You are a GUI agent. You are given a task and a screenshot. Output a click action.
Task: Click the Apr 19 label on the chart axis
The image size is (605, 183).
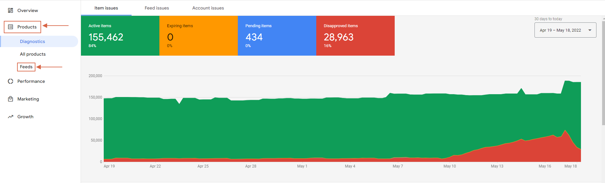coord(109,166)
